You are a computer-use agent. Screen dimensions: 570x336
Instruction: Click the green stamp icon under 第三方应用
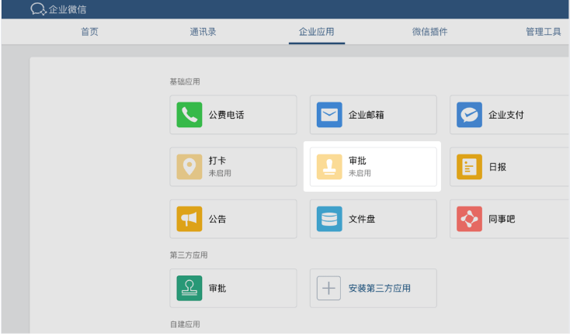tap(189, 289)
